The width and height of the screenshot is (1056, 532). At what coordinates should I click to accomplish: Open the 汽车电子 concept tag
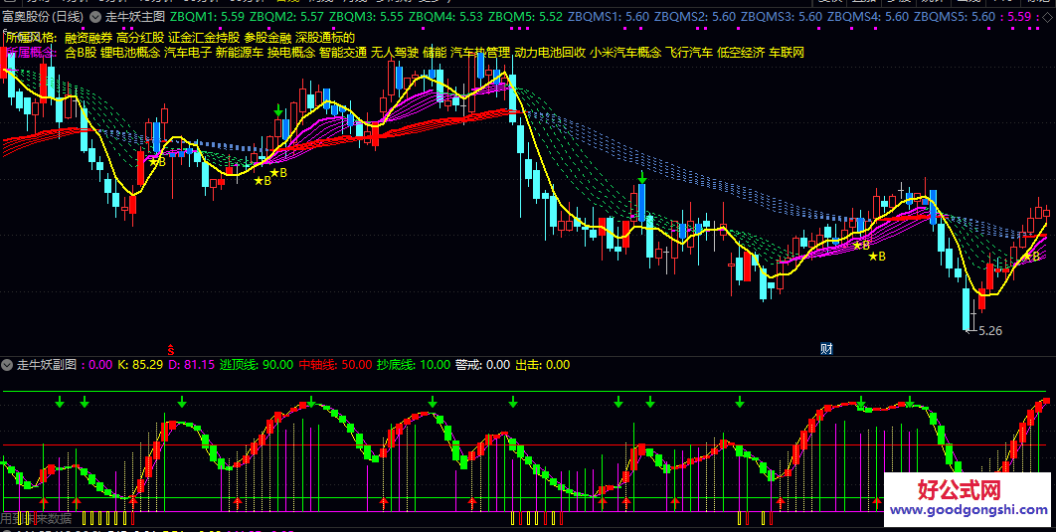(188, 53)
